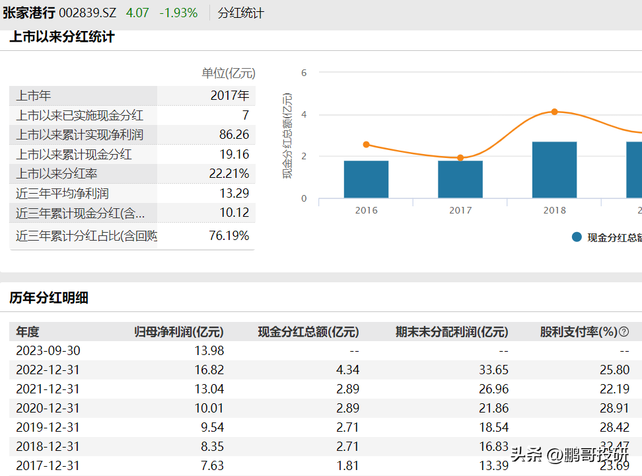642x476 pixels.
Task: Select the 2020-12-31 row date
Action: point(48,408)
